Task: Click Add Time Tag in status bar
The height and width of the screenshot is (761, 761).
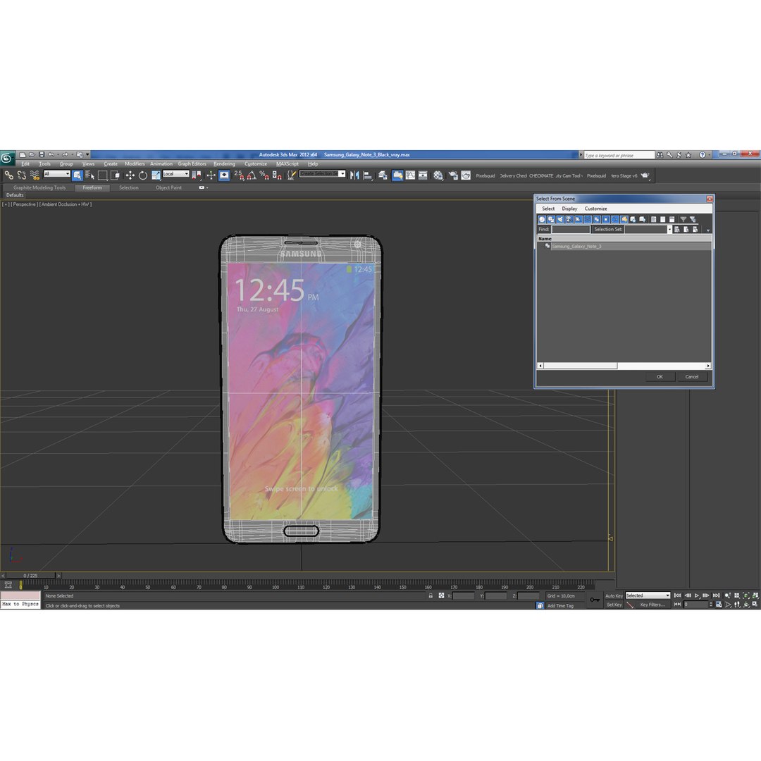Action: (560, 606)
